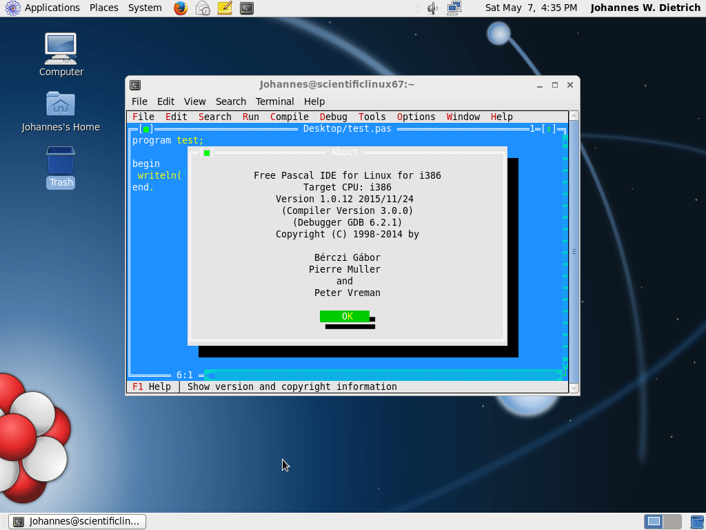Open the Debug menu in the IDE
Screen dimensions: 706x530
[x=334, y=117]
